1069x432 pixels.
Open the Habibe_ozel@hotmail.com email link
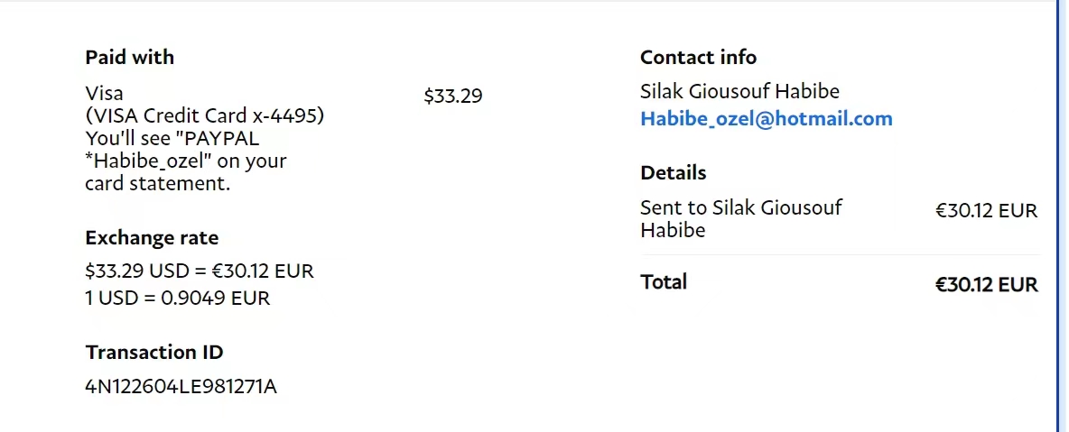[x=766, y=118]
